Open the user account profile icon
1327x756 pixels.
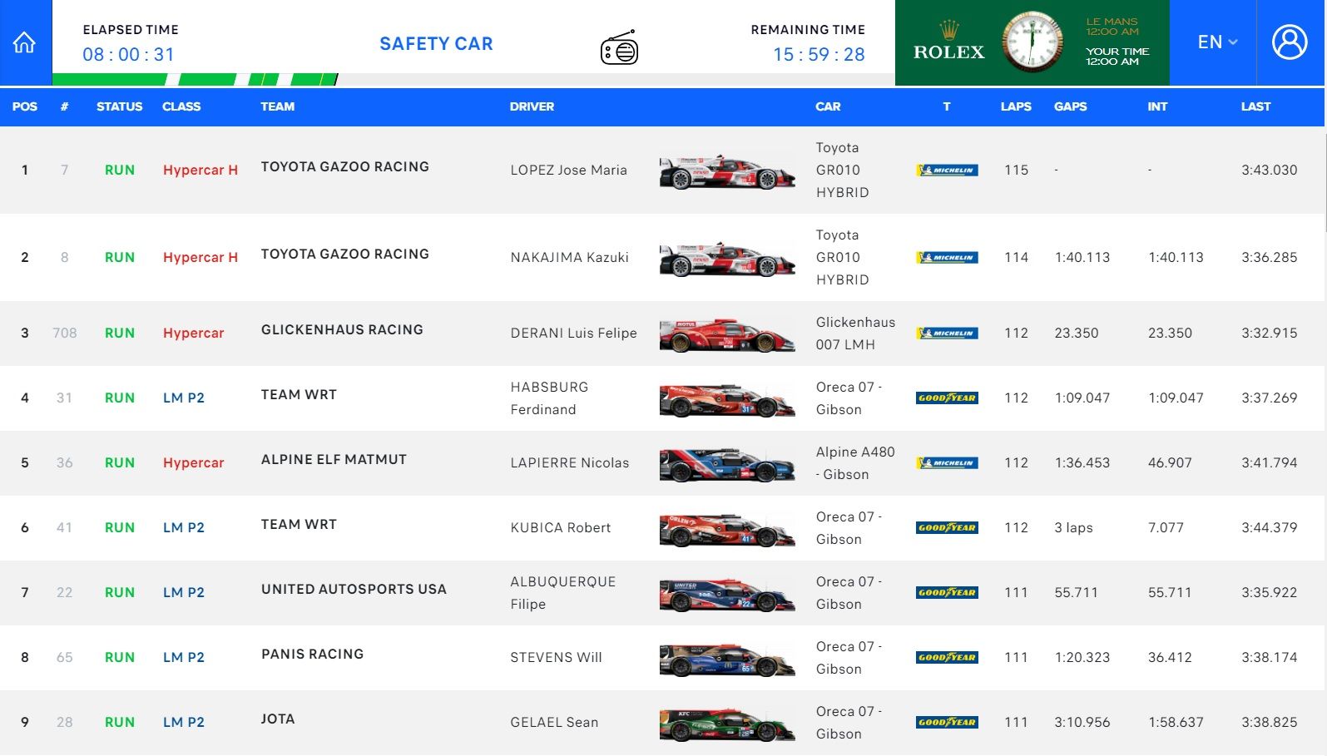point(1290,42)
